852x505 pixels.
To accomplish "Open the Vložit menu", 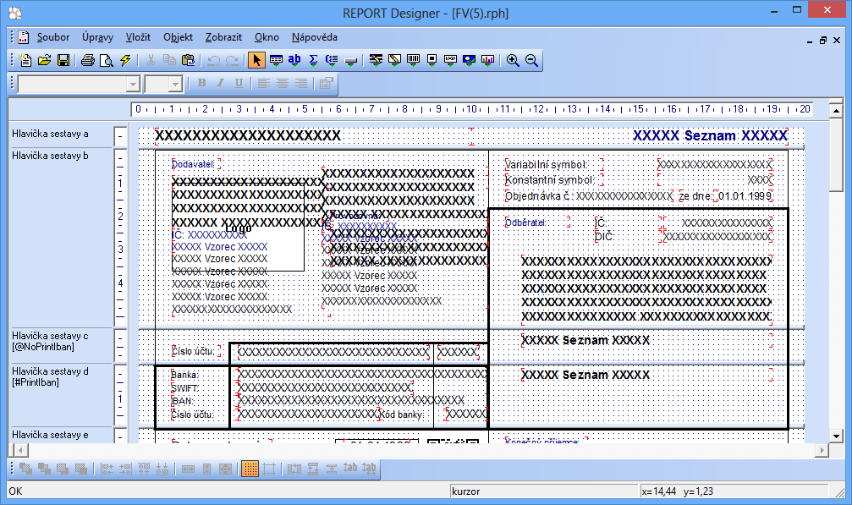I will [138, 37].
